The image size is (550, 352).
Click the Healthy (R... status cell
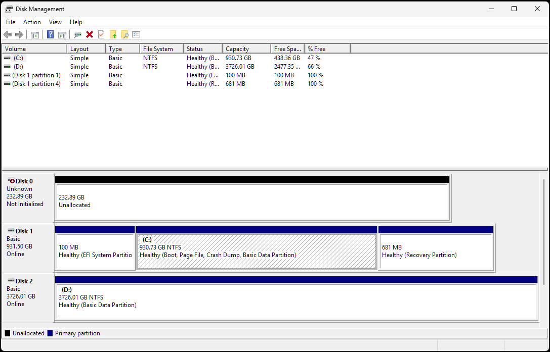tap(203, 84)
